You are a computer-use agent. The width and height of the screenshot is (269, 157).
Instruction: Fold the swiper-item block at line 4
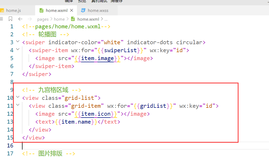pyautogui.click(x=18, y=49)
